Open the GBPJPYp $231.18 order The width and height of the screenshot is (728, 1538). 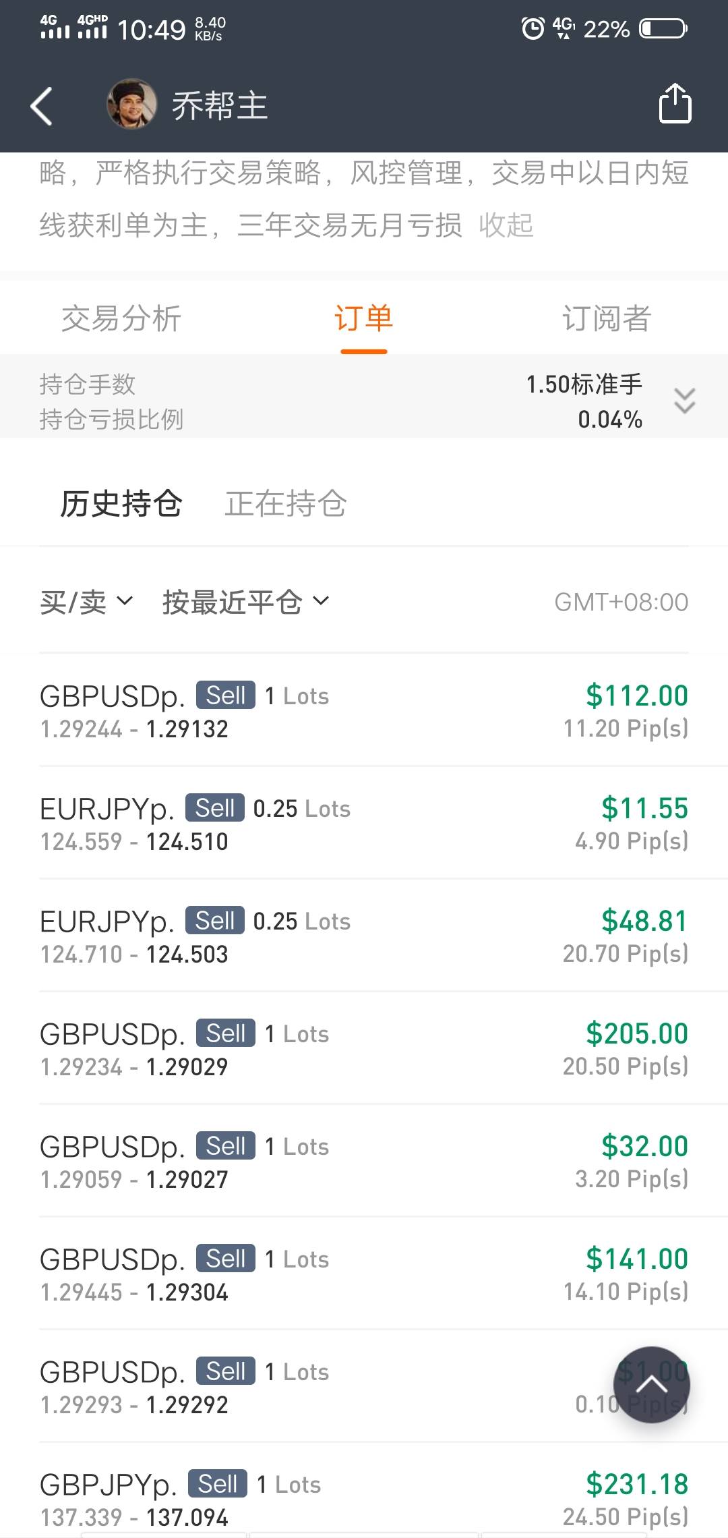[364, 1499]
